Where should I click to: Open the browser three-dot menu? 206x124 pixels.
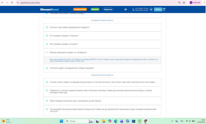click(204, 3)
